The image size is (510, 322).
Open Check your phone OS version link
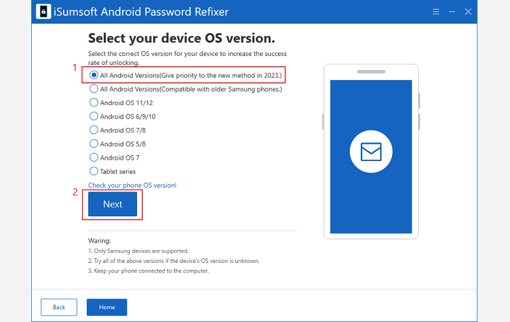[133, 185]
